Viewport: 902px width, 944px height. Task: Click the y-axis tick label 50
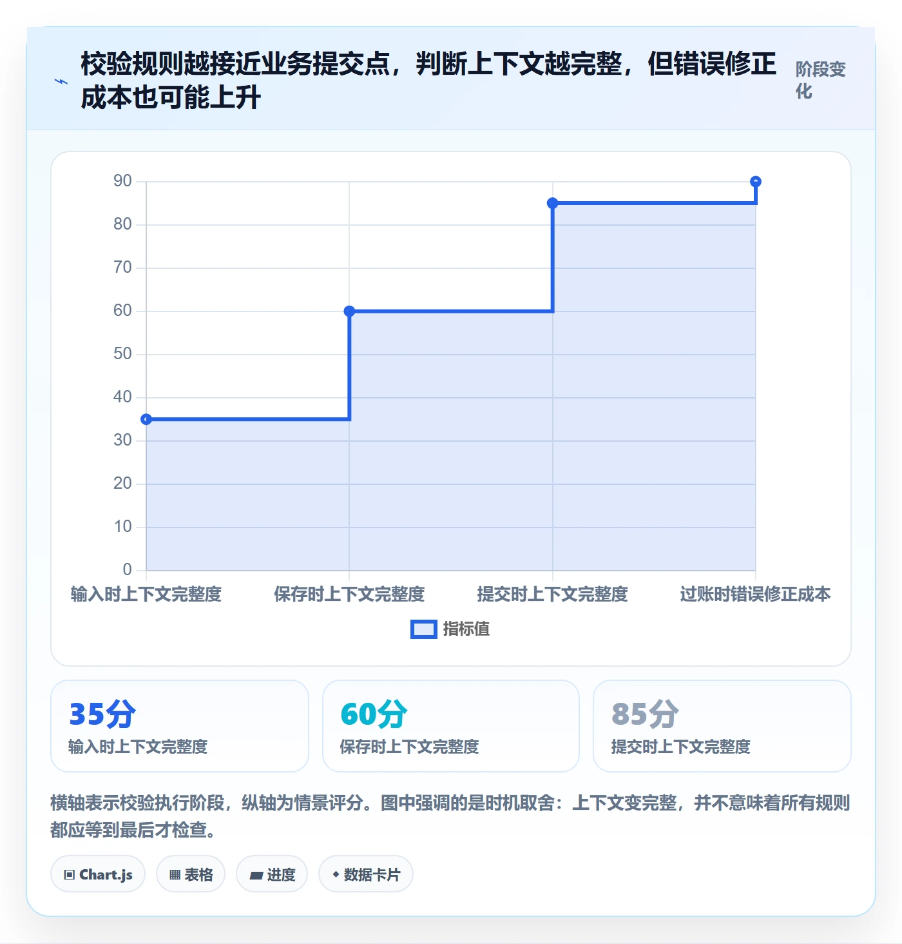pyautogui.click(x=122, y=354)
